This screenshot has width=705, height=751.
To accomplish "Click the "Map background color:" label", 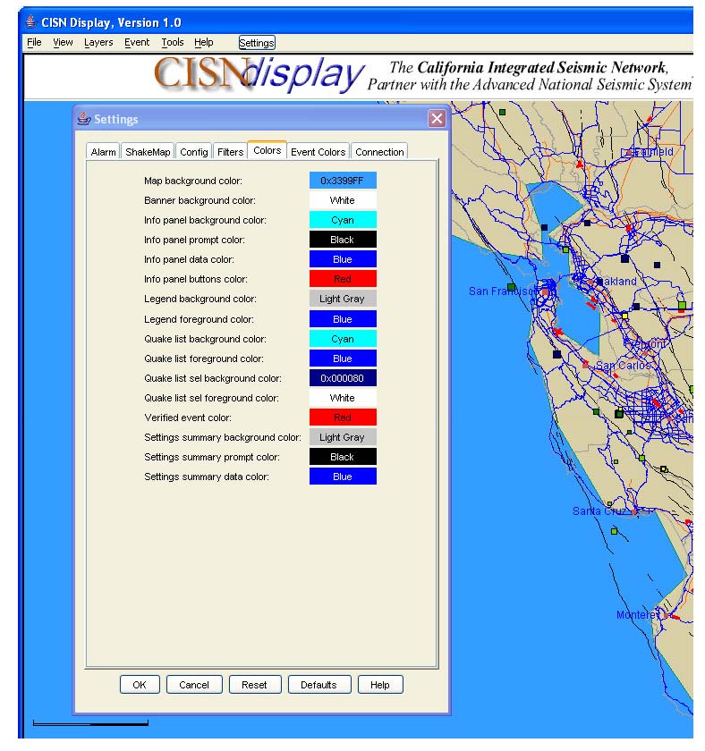I will [193, 181].
